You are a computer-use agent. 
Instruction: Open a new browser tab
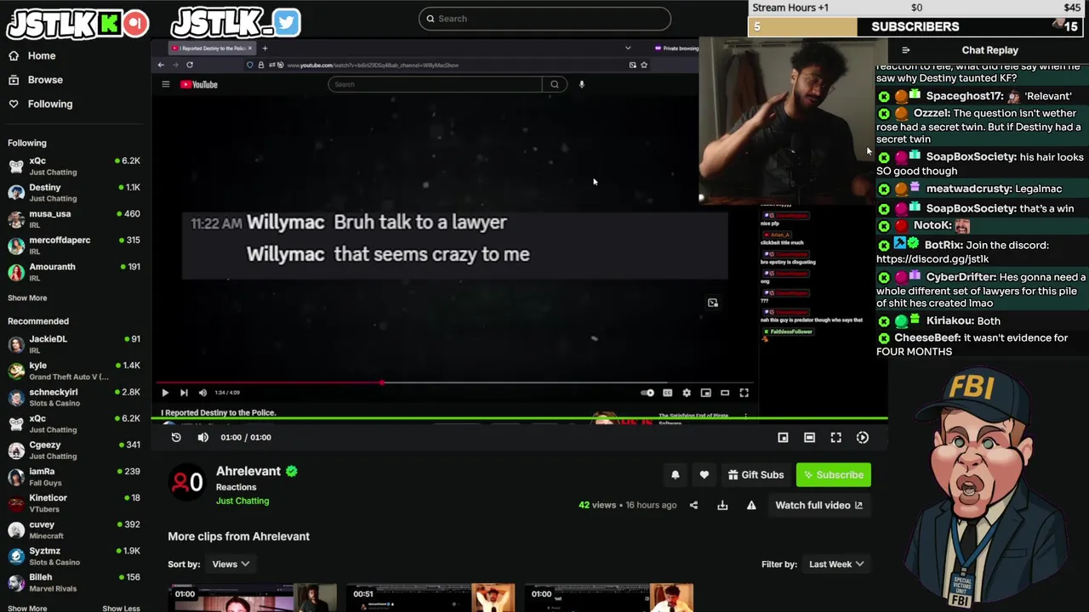coord(265,48)
